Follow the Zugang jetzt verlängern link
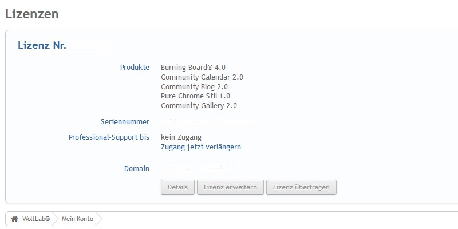The height and width of the screenshot is (229, 458). [x=201, y=147]
